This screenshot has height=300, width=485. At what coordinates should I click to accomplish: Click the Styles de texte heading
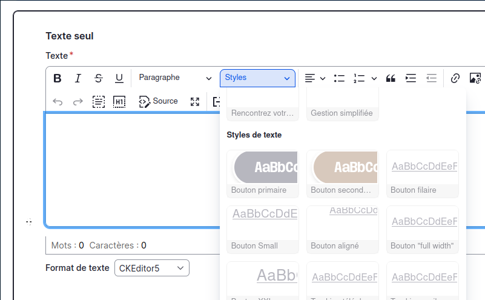coord(254,135)
